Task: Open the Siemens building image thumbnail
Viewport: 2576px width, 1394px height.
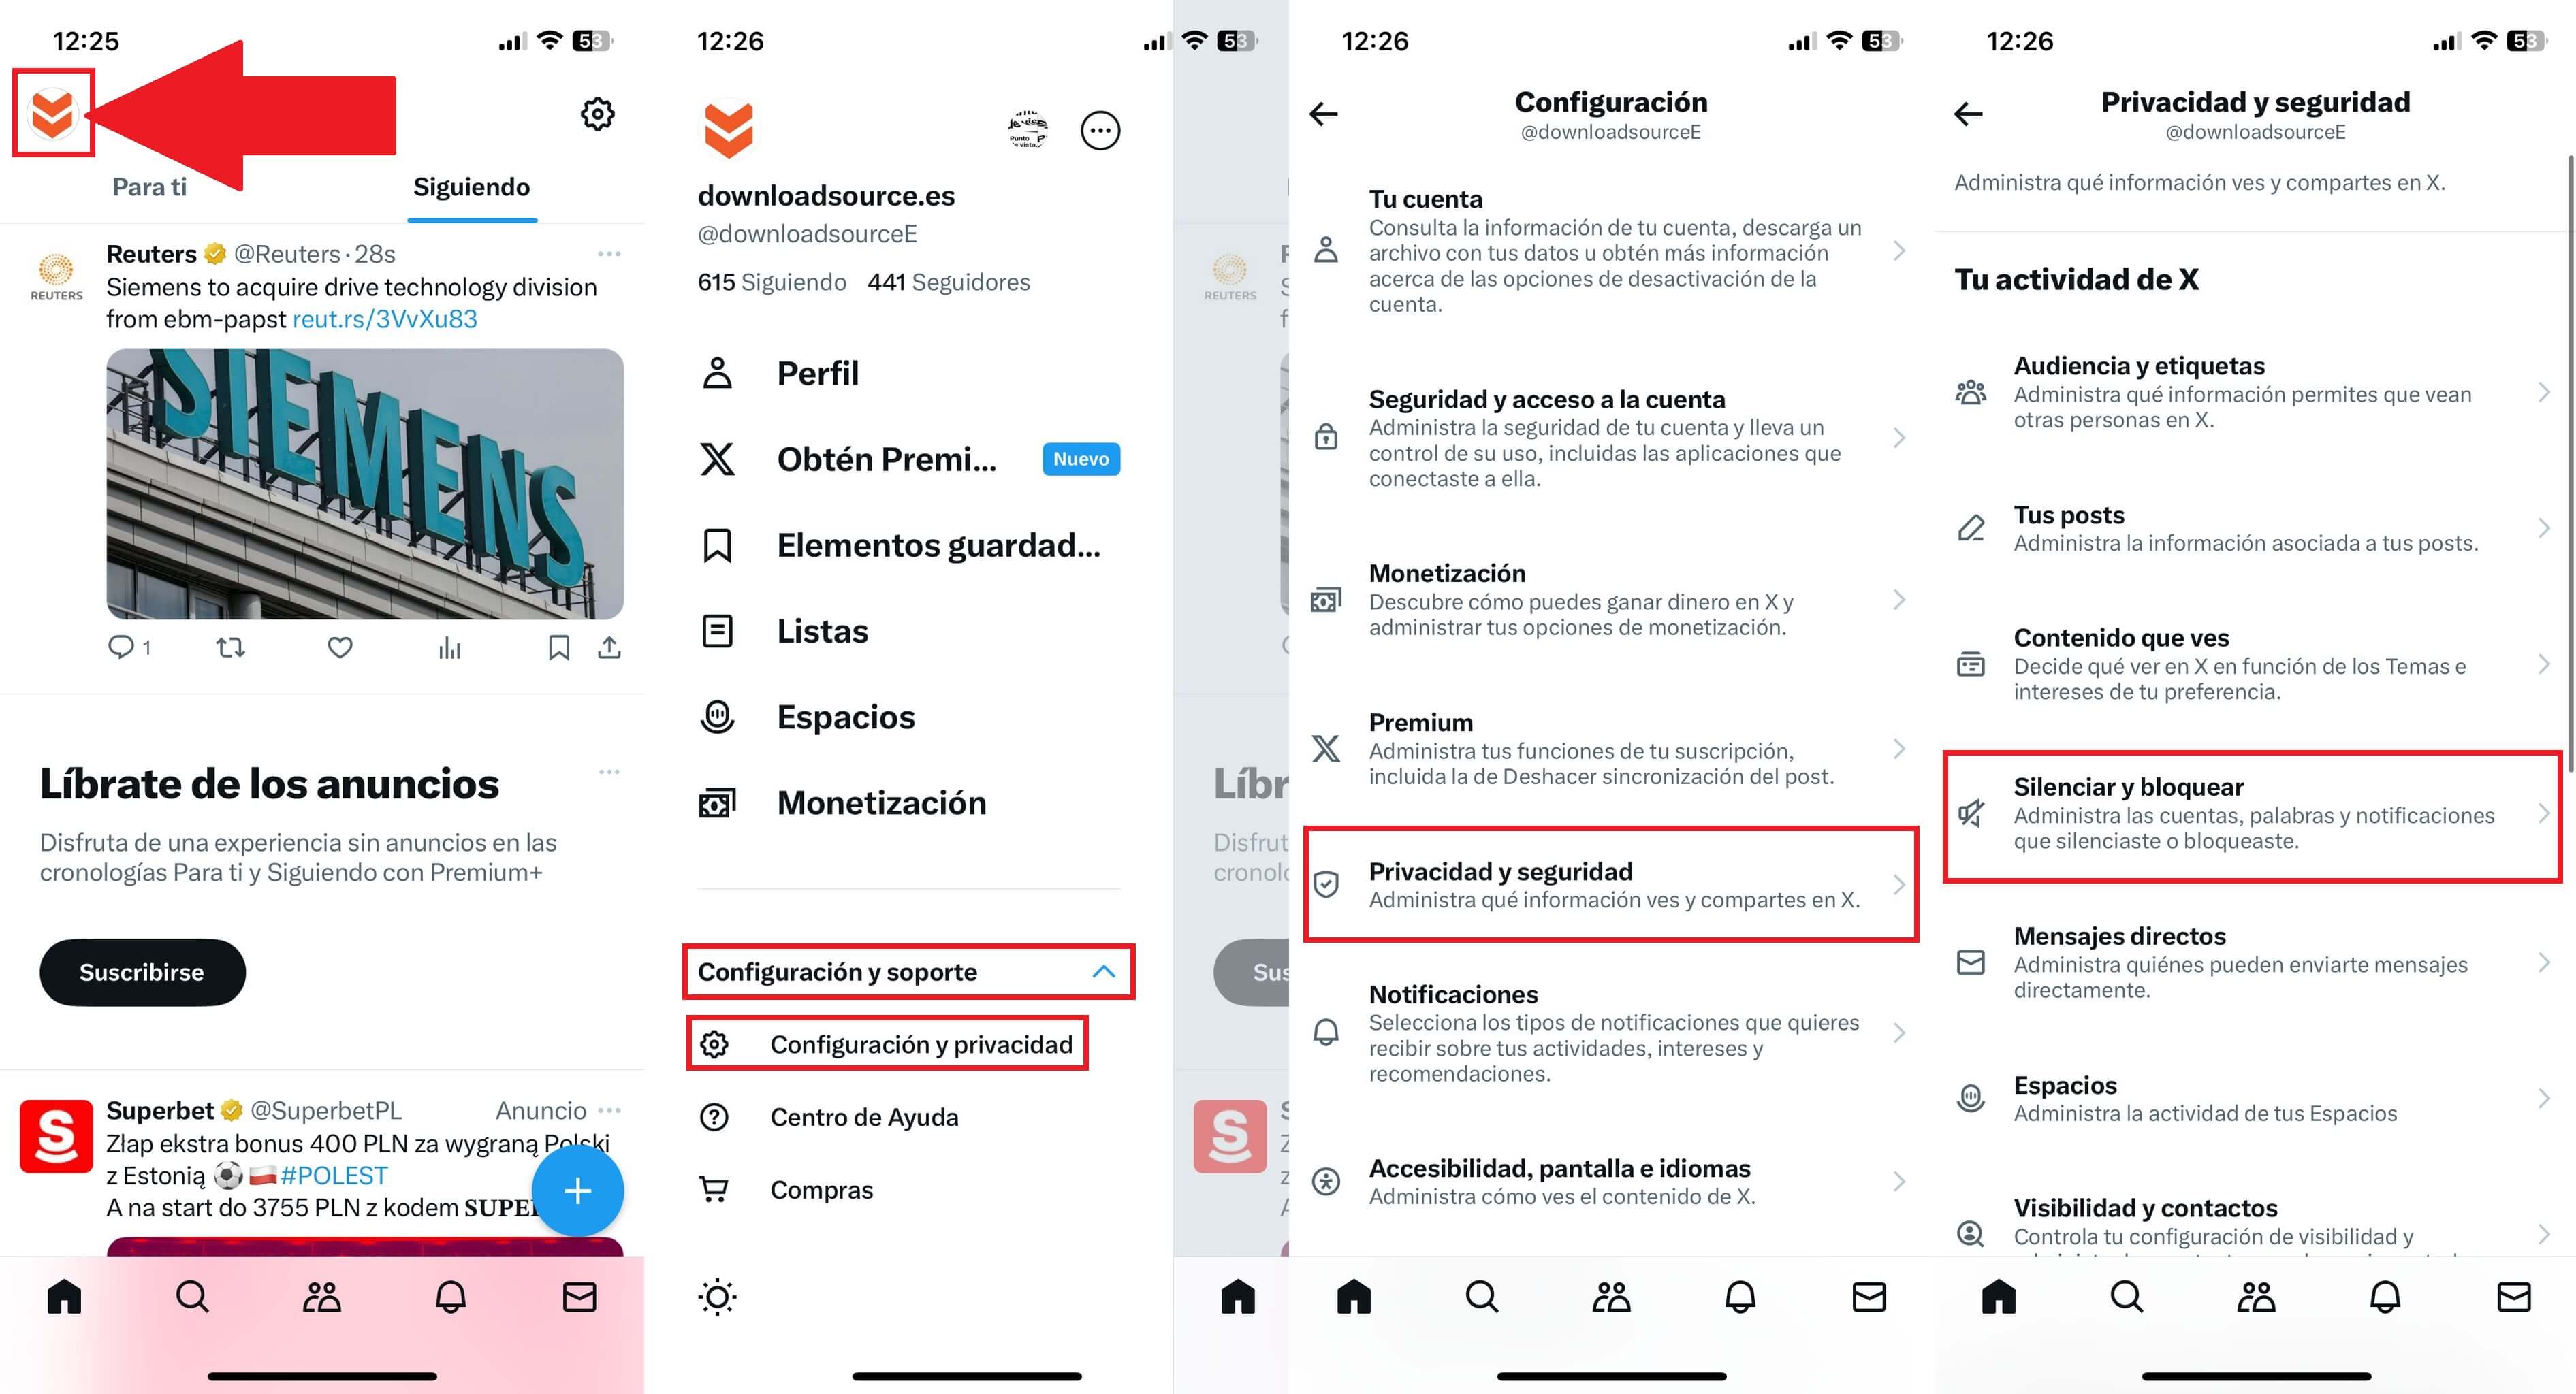Action: click(365, 484)
